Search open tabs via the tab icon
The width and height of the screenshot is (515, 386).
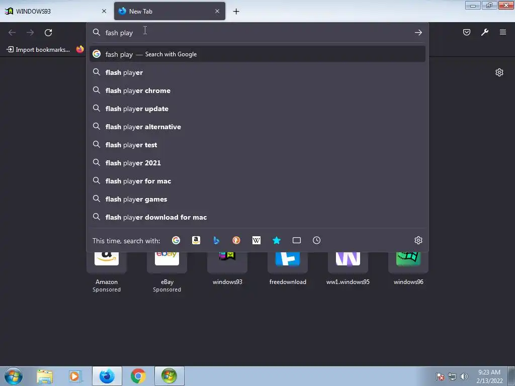pyautogui.click(x=297, y=241)
